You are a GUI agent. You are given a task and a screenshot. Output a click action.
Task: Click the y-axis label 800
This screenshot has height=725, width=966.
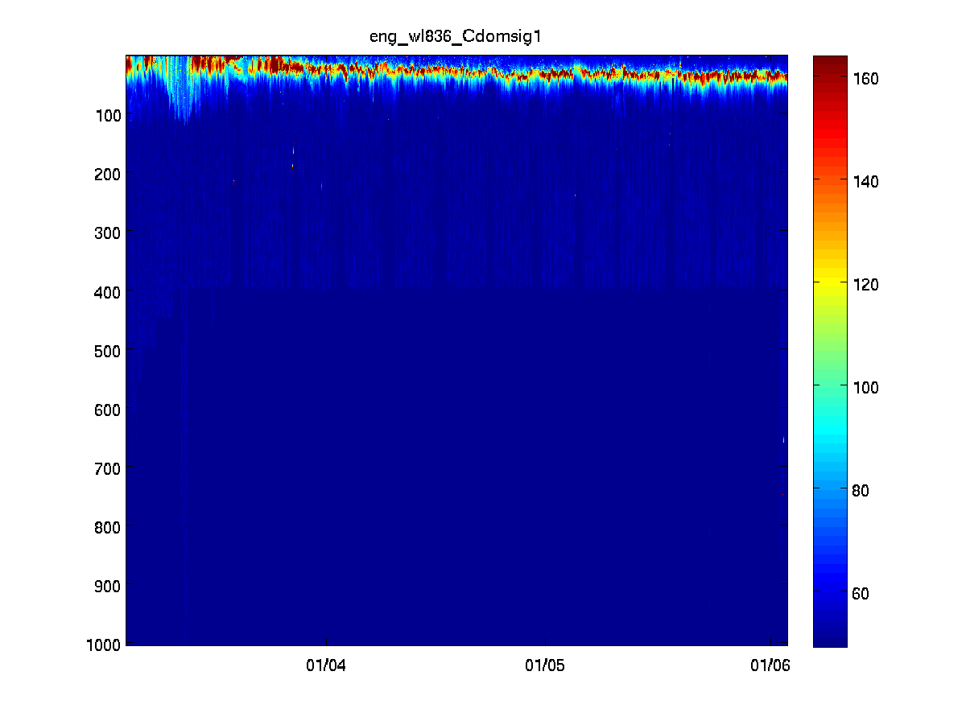(109, 527)
